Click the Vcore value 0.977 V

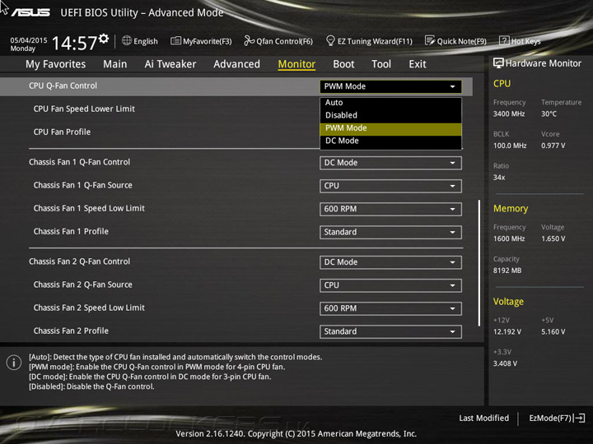click(x=553, y=146)
